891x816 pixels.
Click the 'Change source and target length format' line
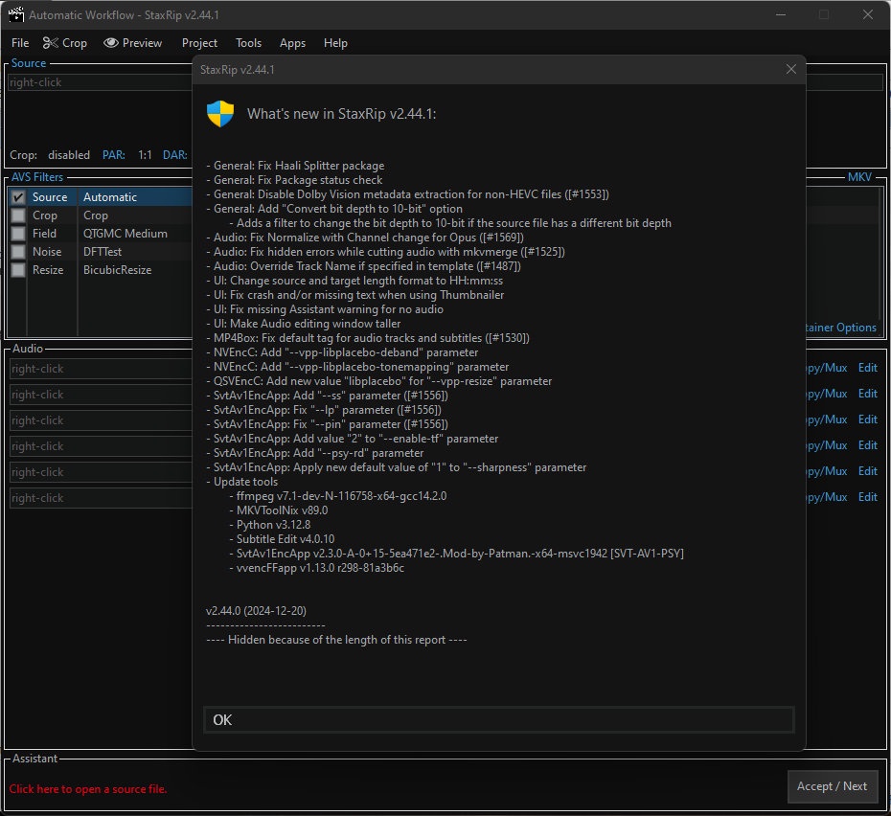pos(354,281)
